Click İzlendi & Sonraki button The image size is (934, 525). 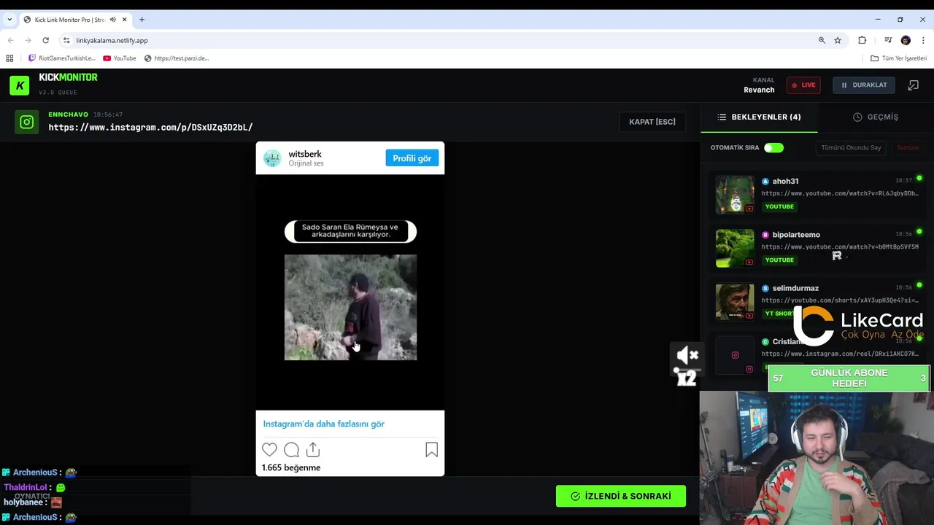621,496
